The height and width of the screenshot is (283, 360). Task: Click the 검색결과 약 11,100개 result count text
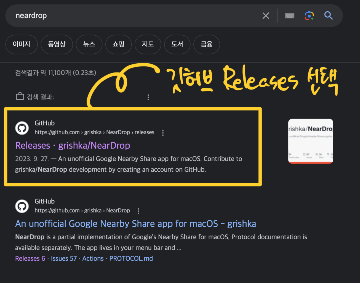55,73
